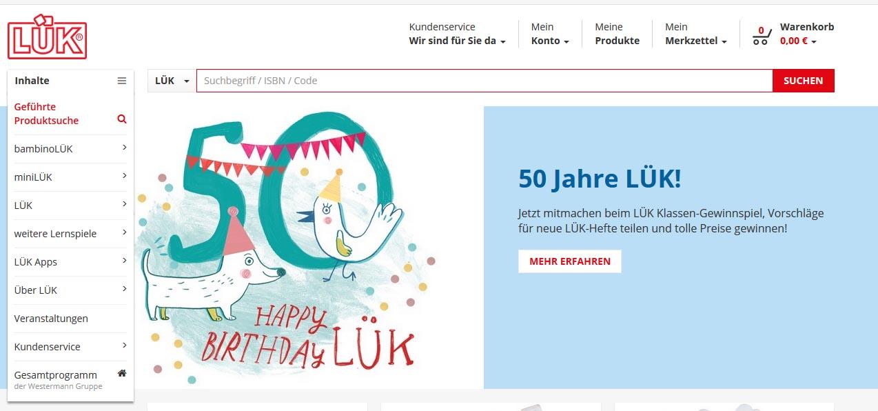Open the Mein Merkzettel dropdown
This screenshot has width=878, height=411.
click(696, 34)
